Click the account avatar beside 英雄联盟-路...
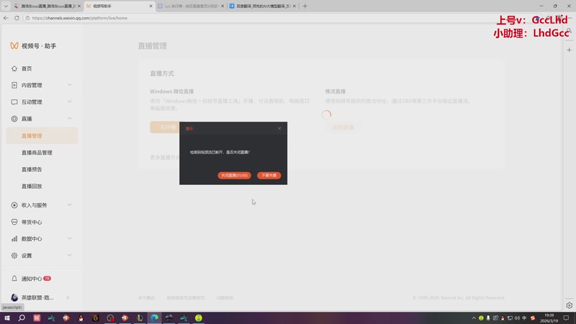Image resolution: width=576 pixels, height=324 pixels. [x=14, y=297]
